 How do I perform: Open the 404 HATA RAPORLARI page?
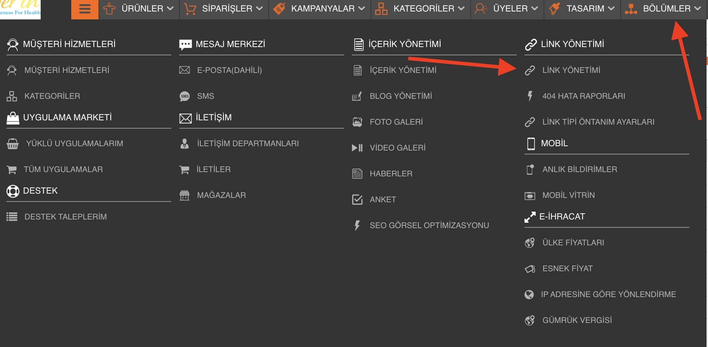click(x=584, y=96)
